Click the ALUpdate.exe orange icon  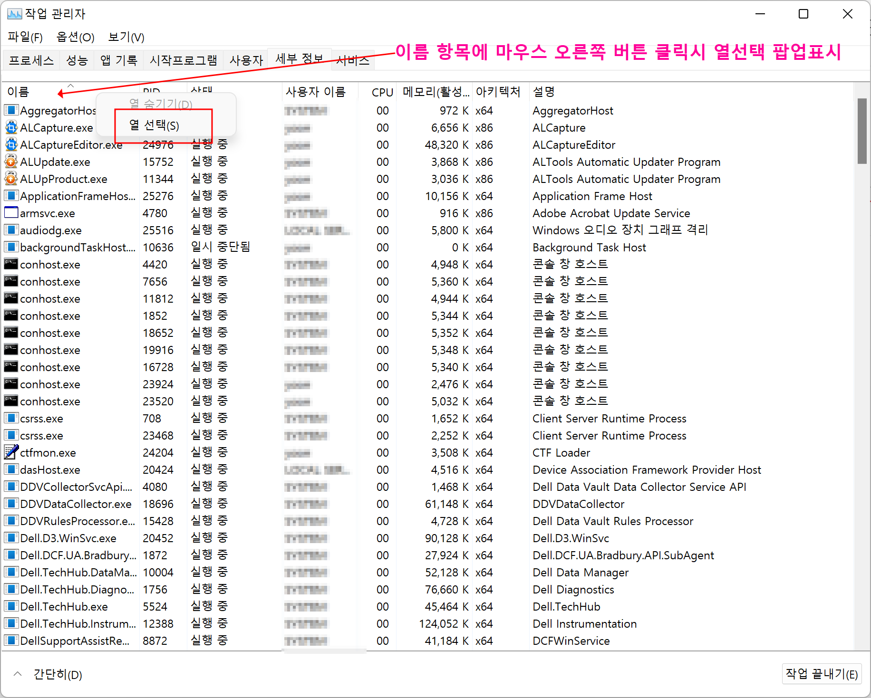[11, 162]
